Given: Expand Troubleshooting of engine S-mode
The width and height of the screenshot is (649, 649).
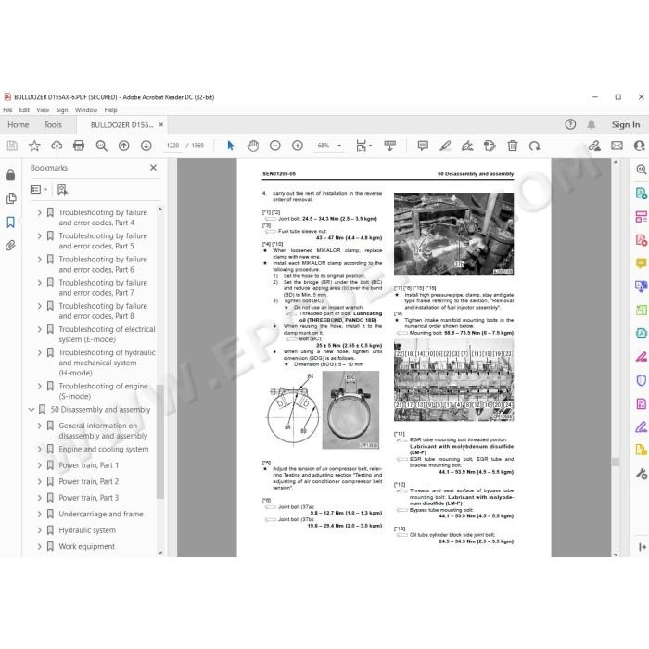Looking at the screenshot, I should tap(39, 387).
